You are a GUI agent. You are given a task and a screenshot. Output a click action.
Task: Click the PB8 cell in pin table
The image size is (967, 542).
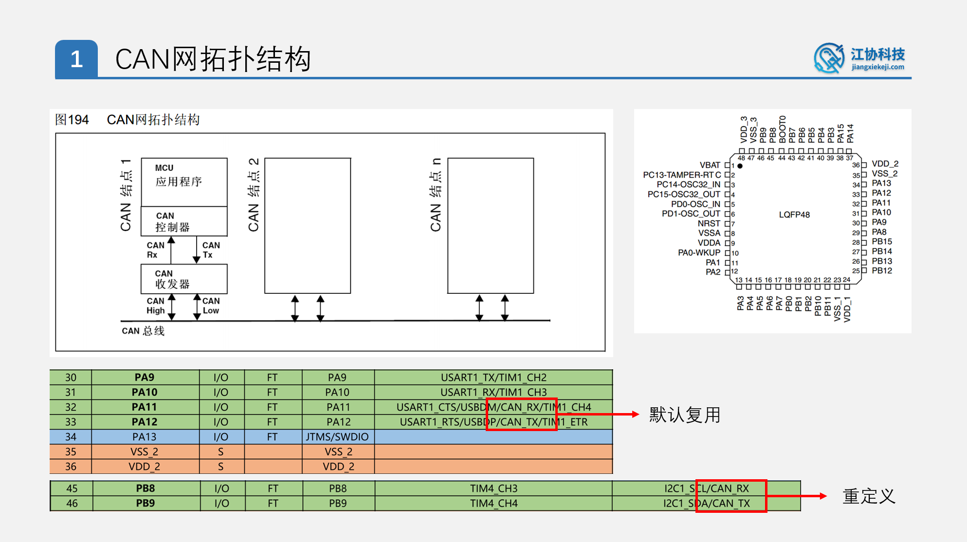coord(146,488)
